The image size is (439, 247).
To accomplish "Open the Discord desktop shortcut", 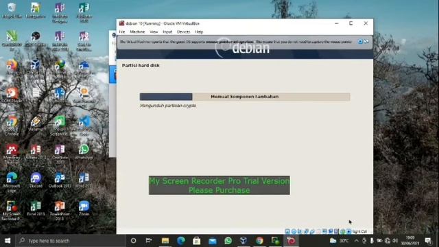I will click(x=36, y=180).
